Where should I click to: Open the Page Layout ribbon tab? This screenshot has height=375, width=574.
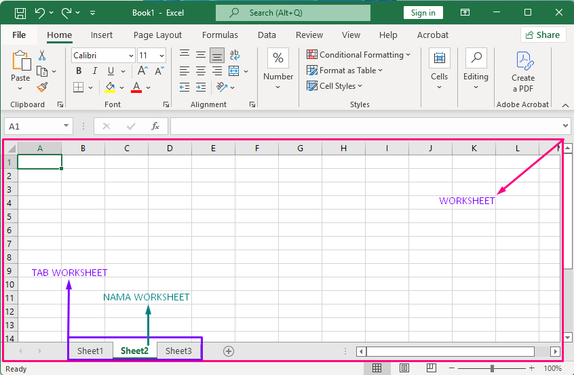tap(157, 35)
